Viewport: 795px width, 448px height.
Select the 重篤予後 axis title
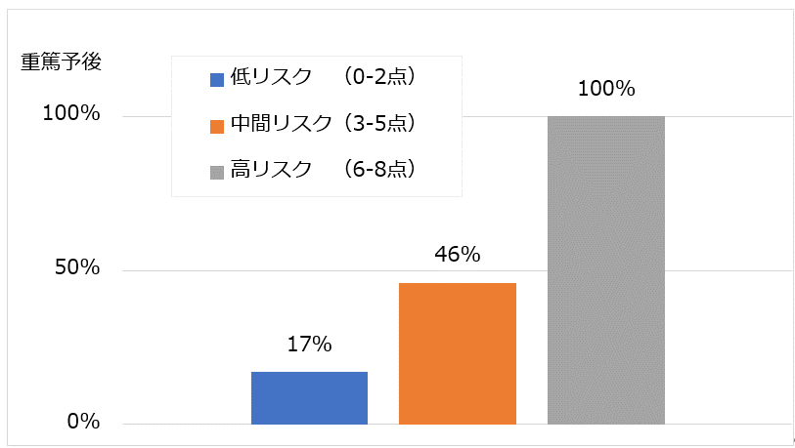(x=62, y=61)
